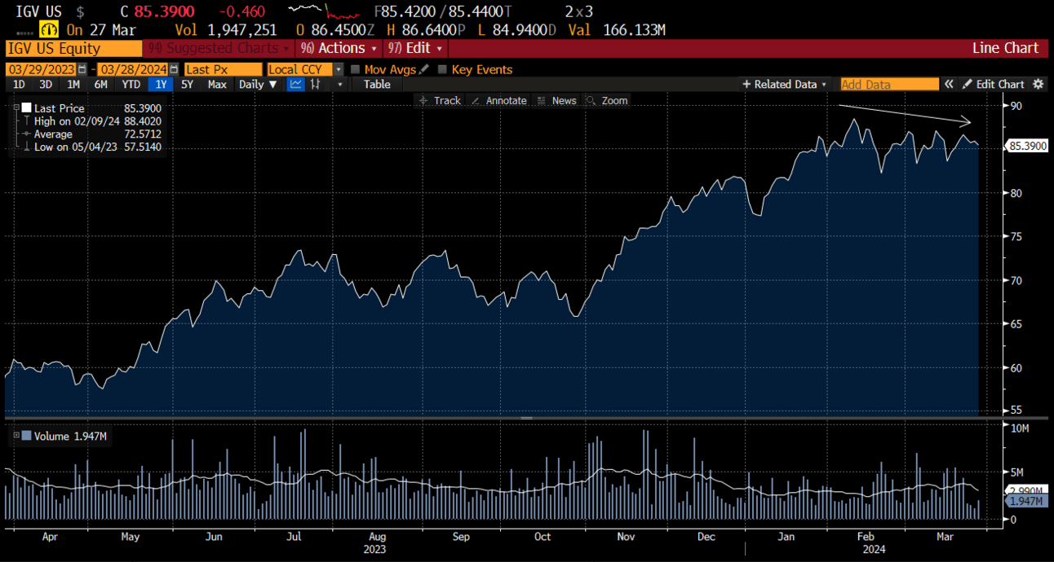
Task: Collapse the Last Price legend tree
Action: pos(15,108)
